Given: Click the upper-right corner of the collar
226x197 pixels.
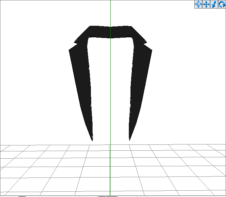Looking at the screenshot, I should [131, 26].
